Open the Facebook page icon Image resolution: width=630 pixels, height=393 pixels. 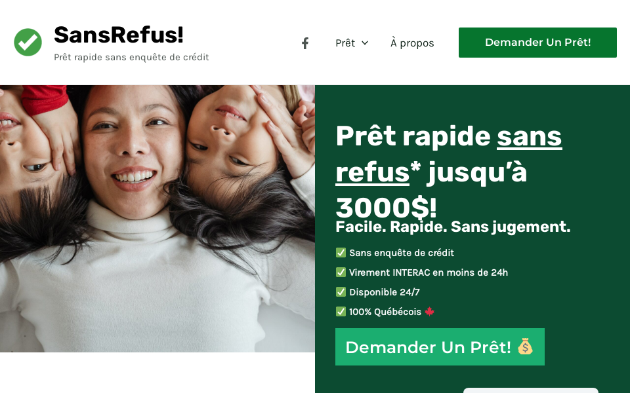point(305,43)
